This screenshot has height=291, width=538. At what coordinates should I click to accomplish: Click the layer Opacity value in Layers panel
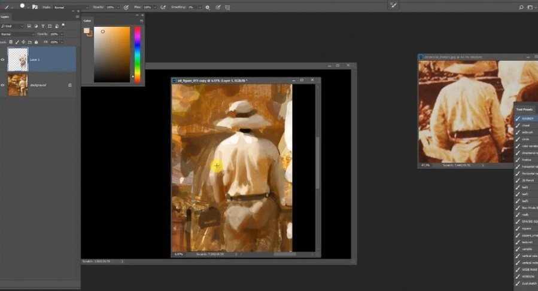(x=54, y=34)
